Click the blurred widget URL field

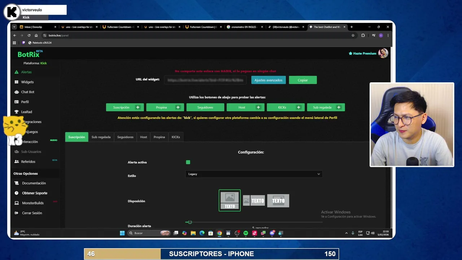(205, 80)
